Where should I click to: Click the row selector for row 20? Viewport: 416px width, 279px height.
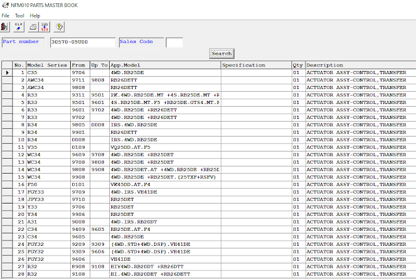tap(7, 214)
